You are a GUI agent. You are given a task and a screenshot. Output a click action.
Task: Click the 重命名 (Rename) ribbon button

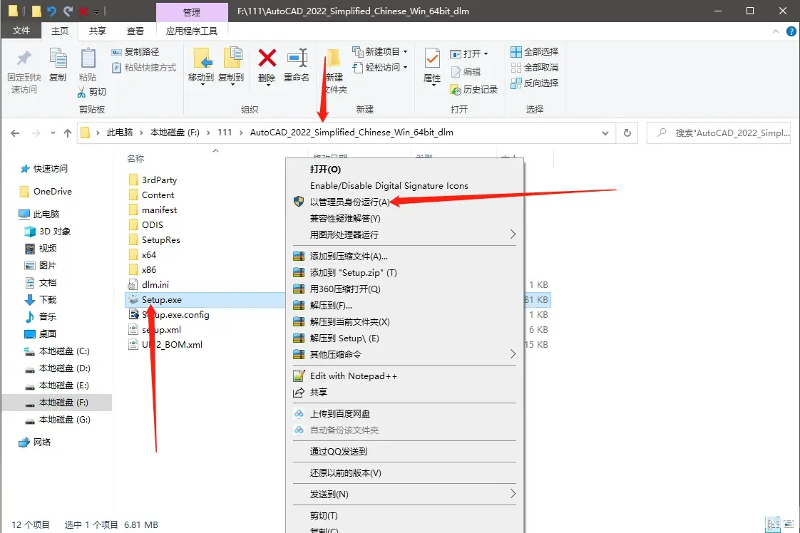point(297,65)
